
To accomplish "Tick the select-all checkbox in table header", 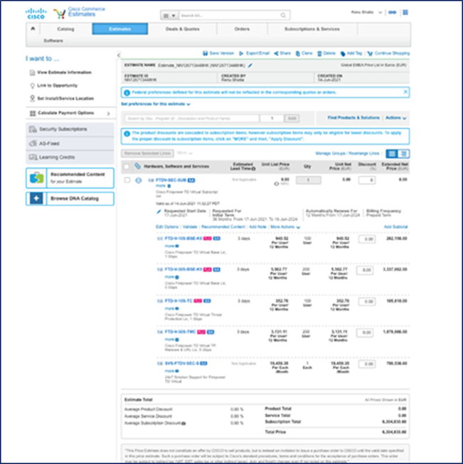I will click(127, 166).
